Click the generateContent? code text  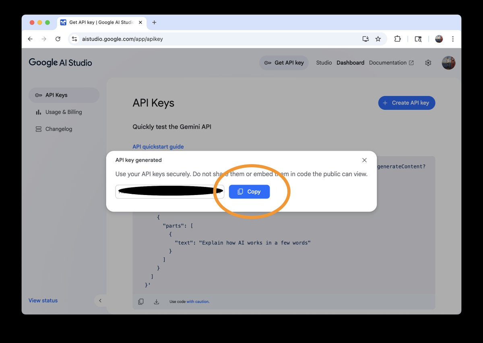click(x=401, y=166)
